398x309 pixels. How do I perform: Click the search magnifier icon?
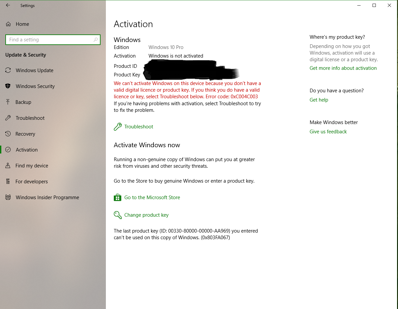point(96,40)
